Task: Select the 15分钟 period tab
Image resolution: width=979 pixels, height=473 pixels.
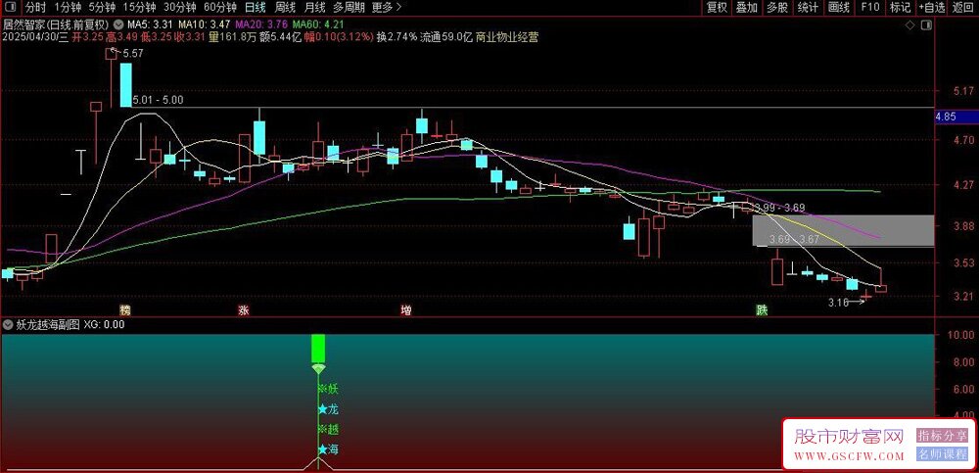Action: click(x=139, y=8)
